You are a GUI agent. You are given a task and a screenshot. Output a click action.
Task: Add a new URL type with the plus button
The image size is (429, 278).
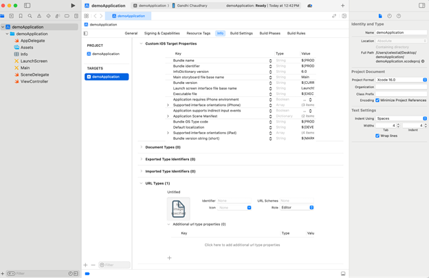169,258
